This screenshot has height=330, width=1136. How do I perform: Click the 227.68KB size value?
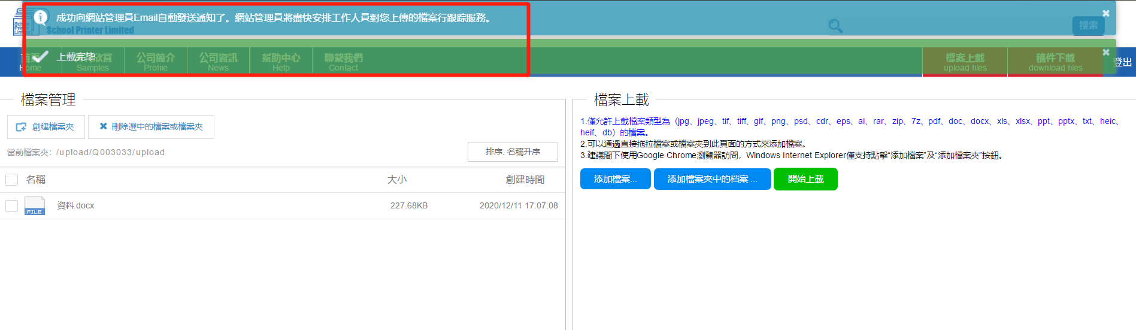(x=409, y=205)
